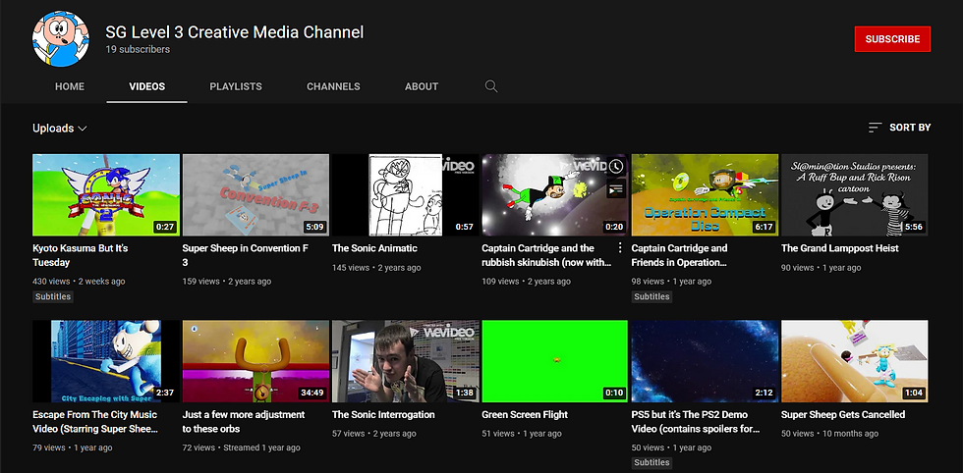Screen dimensions: 963x473
Task: Click the 0:27 duration badge
Action: (165, 227)
